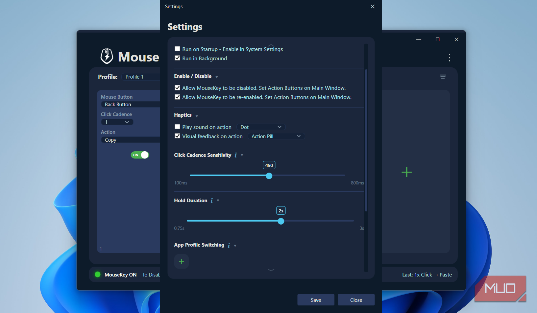Click the 450 value bubble above slider

tap(269, 165)
